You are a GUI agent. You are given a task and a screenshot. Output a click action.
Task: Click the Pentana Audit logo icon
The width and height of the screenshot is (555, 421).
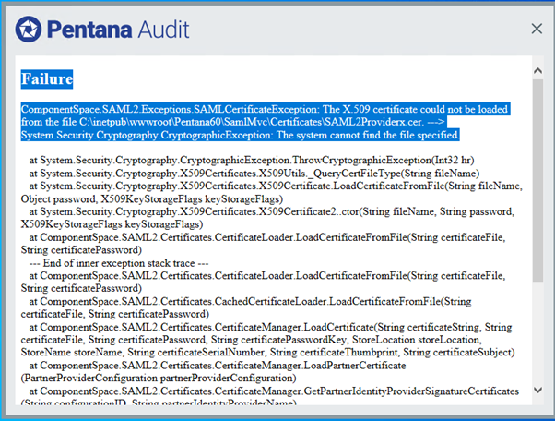click(29, 29)
